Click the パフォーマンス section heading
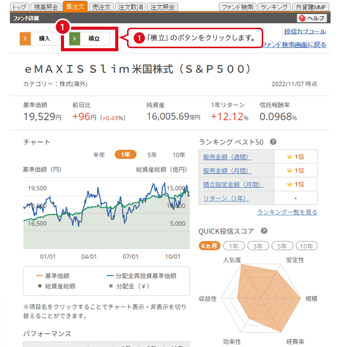 [47, 334]
